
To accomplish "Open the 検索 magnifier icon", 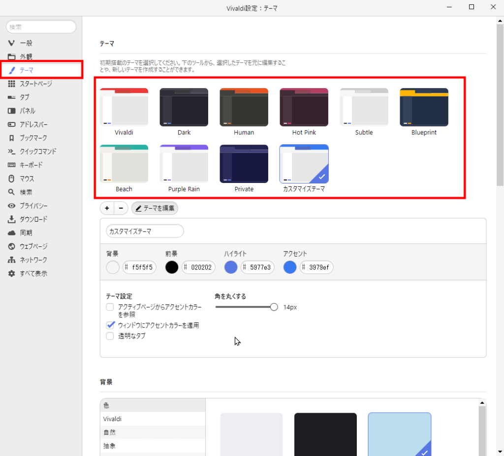I will click(x=12, y=192).
